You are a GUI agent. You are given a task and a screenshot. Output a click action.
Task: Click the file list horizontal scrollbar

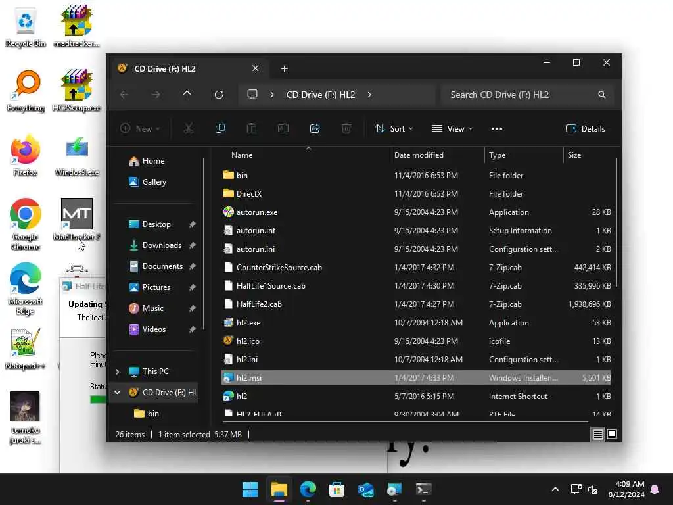coord(405,421)
